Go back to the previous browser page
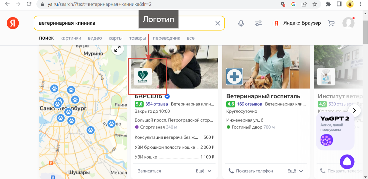Screen dimensions: 368x179 tap(7, 4)
